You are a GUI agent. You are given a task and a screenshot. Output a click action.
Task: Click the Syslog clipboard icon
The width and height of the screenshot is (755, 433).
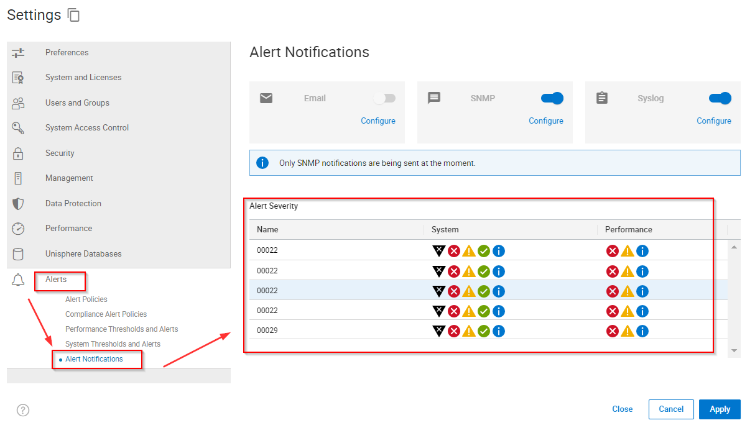(x=602, y=98)
